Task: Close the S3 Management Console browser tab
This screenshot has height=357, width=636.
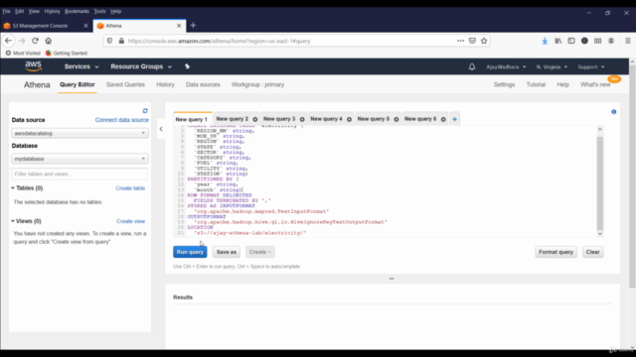Action: pyautogui.click(x=85, y=26)
